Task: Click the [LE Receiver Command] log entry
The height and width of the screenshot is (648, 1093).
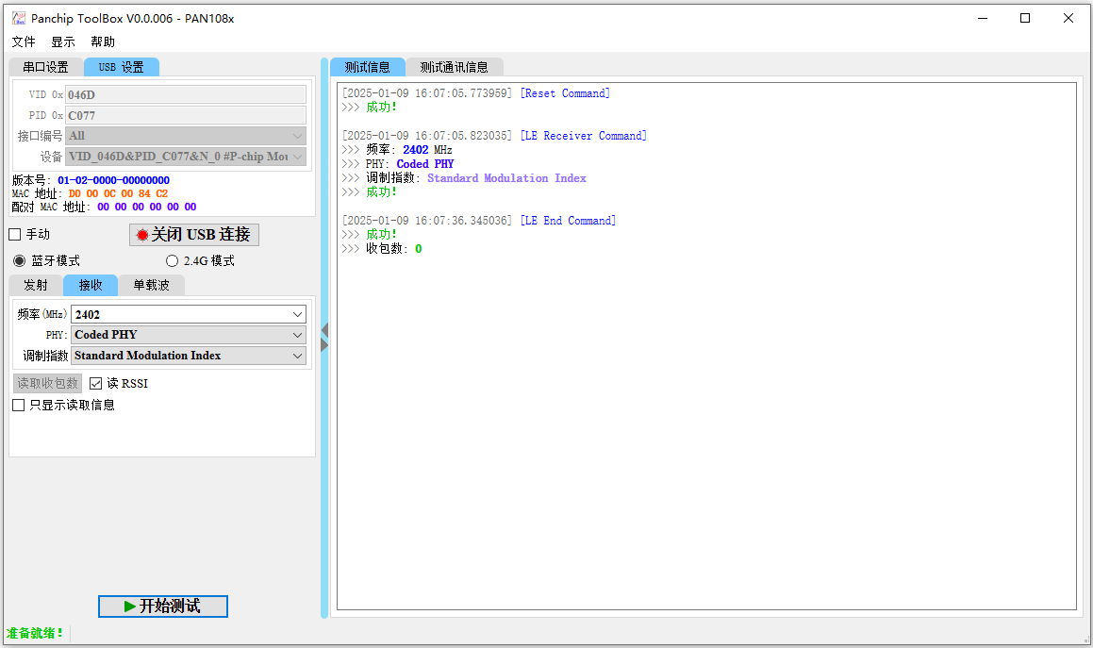Action: (584, 136)
